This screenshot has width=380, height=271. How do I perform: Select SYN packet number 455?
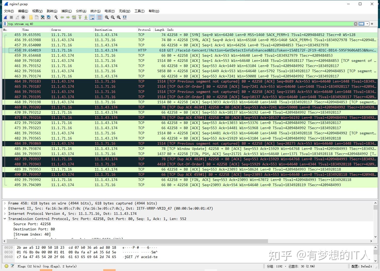click(x=190, y=35)
